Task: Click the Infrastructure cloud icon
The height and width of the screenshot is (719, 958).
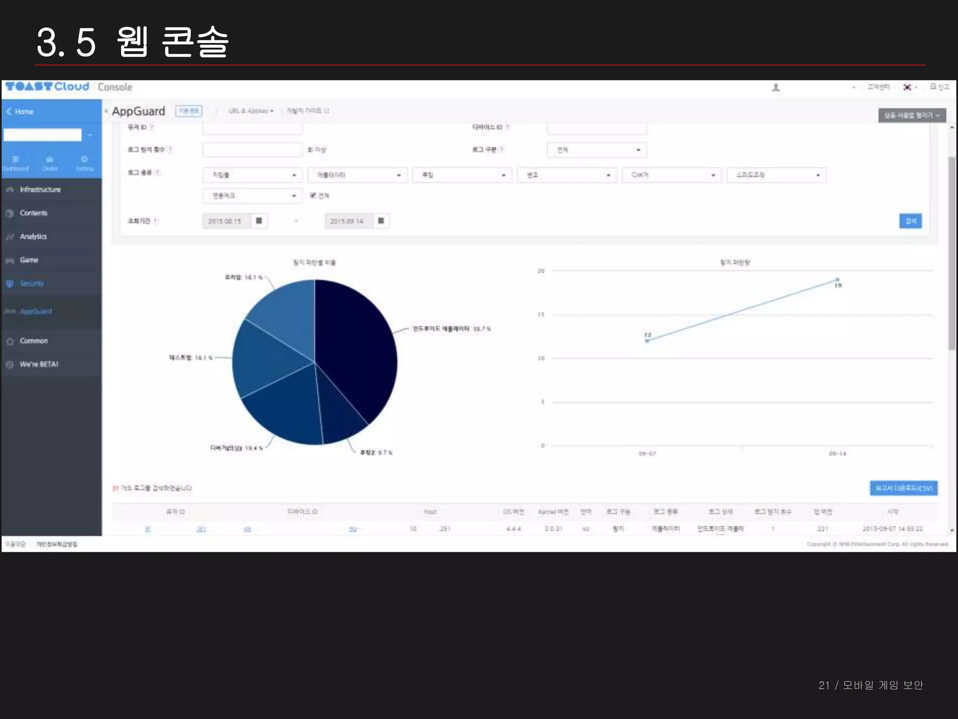Action: 10,190
